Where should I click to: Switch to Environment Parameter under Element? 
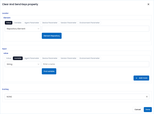point(89,23)
